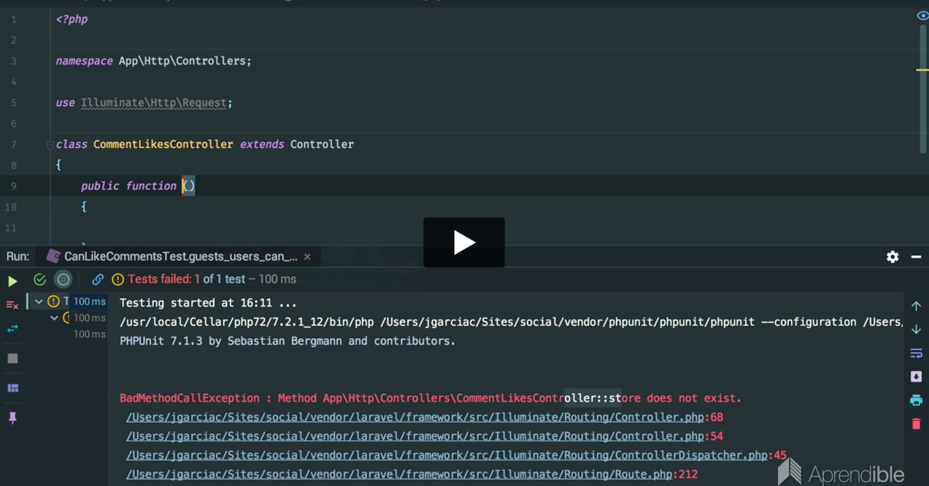
Task: Pin the Run tab with pin icon
Action: 12,418
